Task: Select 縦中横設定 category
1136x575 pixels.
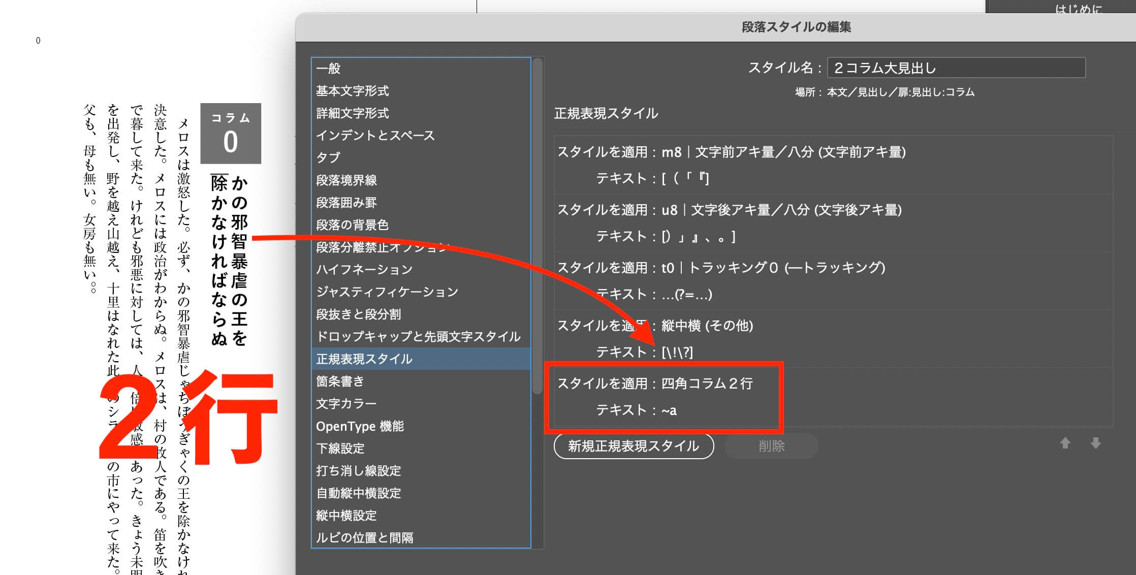Action: coord(346,516)
